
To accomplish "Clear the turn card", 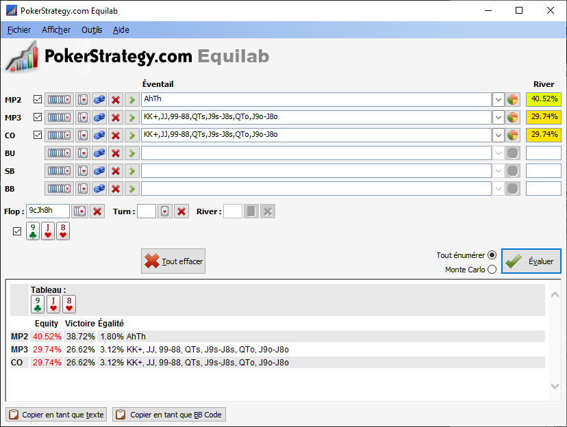I will (x=181, y=211).
